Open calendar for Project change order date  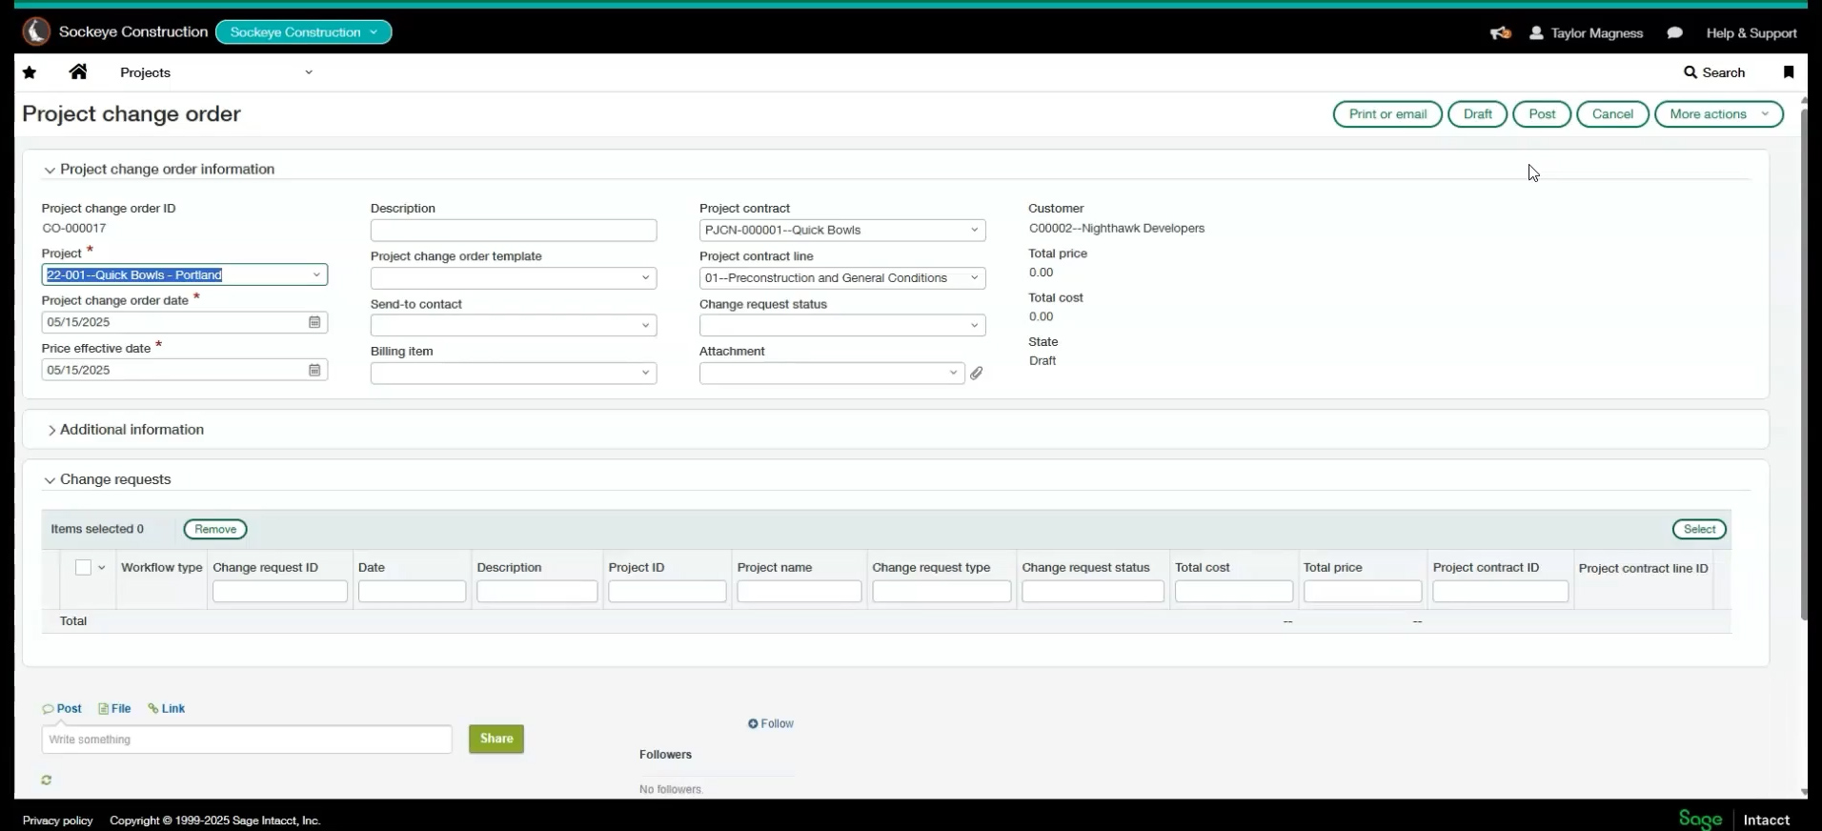coord(314,322)
